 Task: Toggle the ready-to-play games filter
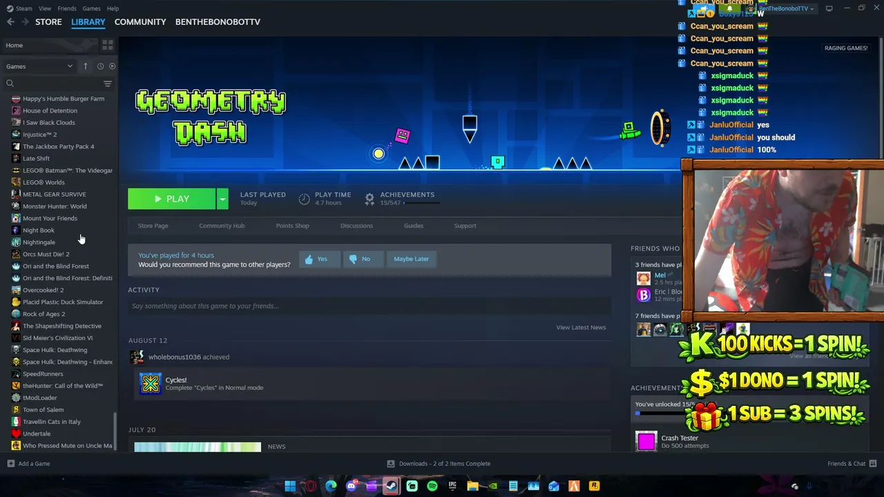pos(113,66)
